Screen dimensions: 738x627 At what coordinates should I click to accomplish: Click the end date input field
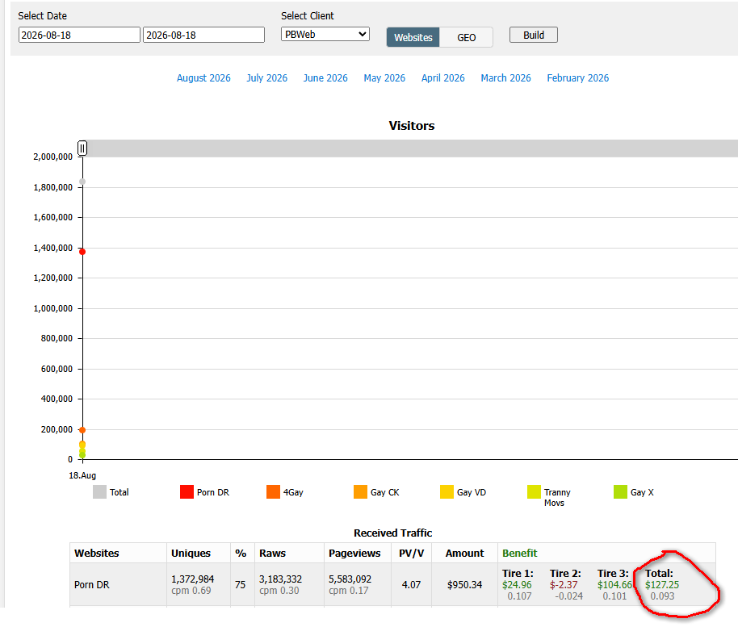(203, 35)
